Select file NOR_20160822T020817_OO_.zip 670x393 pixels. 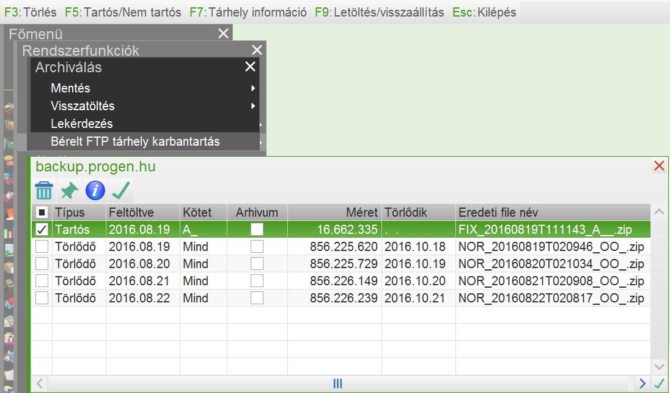click(x=551, y=298)
